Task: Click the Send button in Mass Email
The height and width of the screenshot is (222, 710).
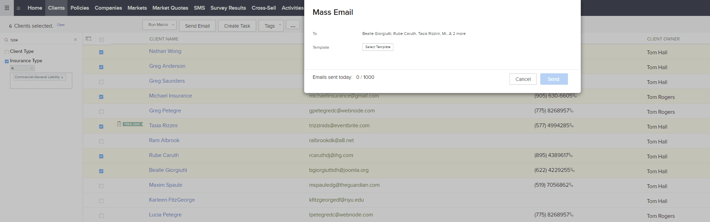Action: [554, 79]
